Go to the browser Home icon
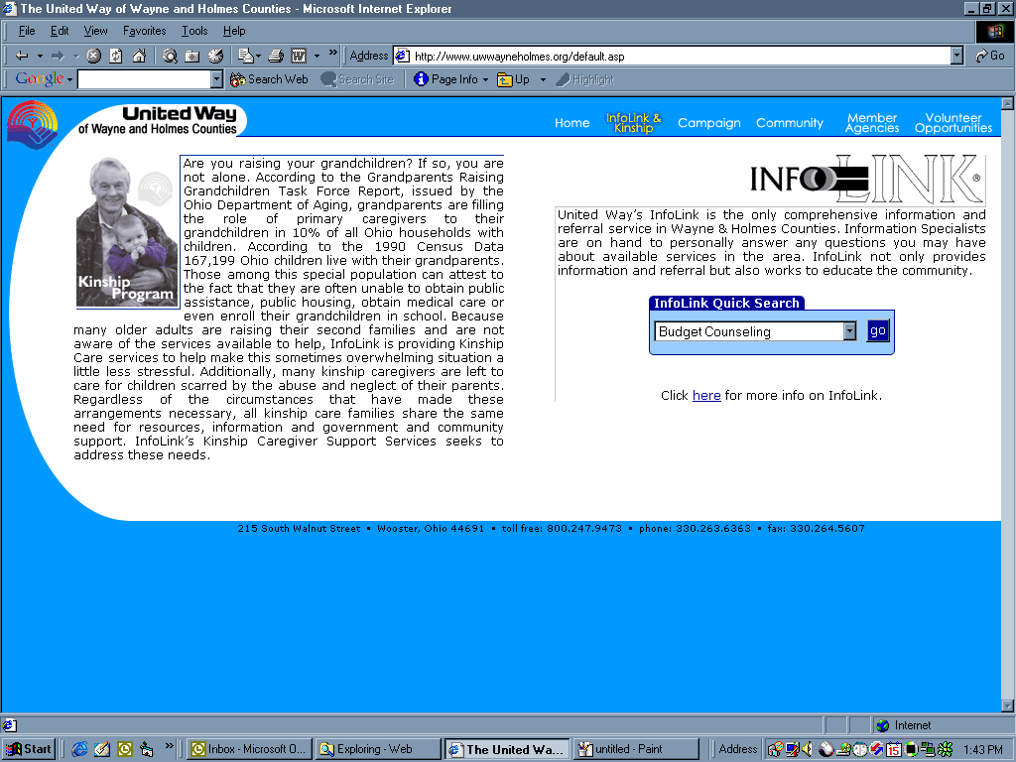The width and height of the screenshot is (1016, 762). (139, 56)
